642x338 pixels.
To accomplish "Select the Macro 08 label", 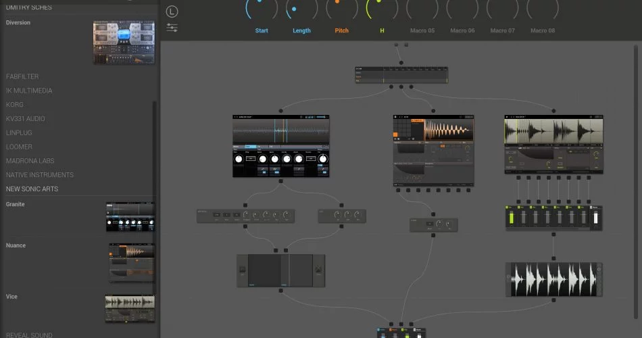I will click(543, 30).
